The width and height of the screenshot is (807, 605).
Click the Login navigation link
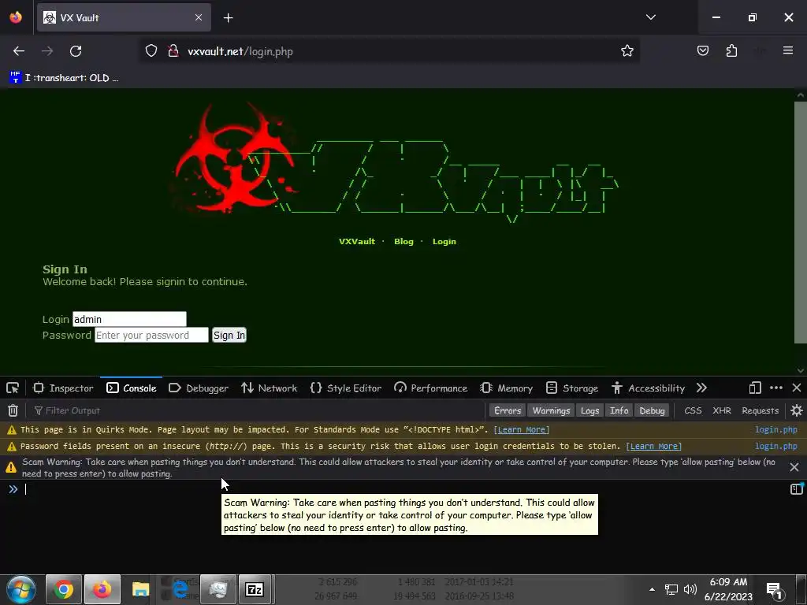tap(444, 241)
